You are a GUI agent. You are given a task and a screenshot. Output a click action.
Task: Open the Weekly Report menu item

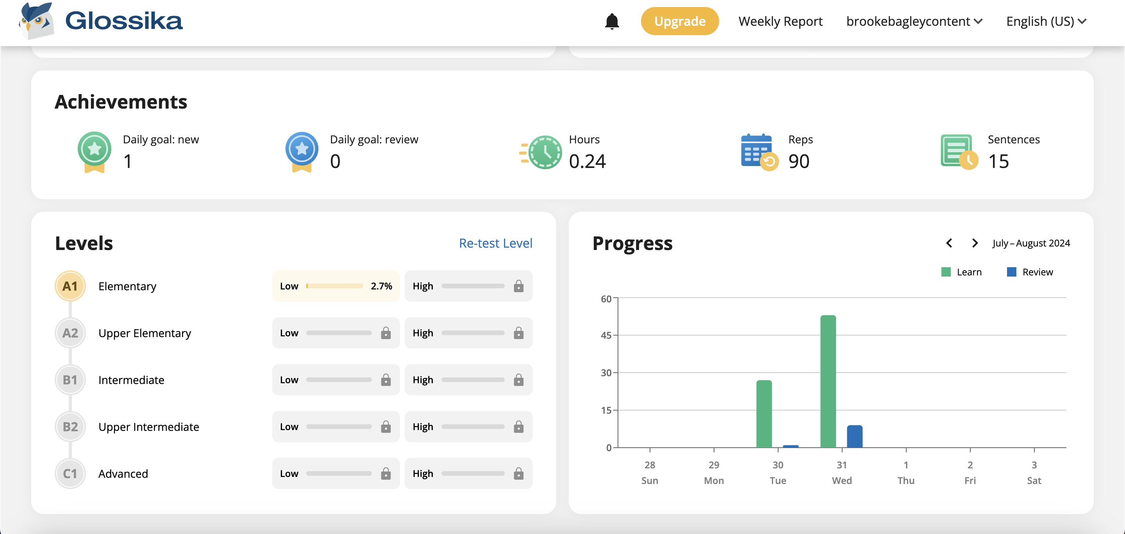pos(780,21)
